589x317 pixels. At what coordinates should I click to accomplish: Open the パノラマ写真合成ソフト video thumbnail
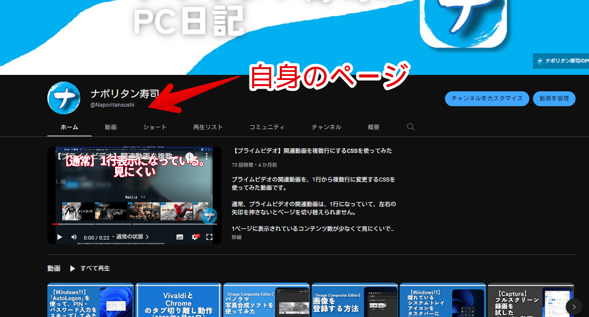click(x=266, y=300)
